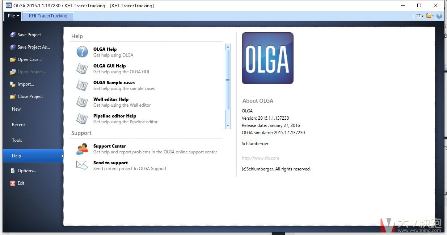Visit the http://www.slb.com link
Screen dimensions: 447x235
(x=260, y=158)
